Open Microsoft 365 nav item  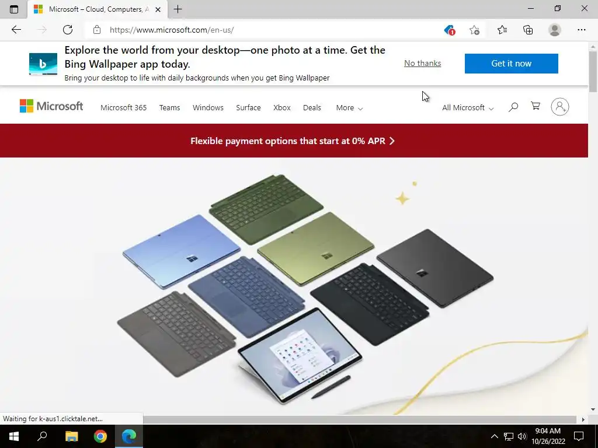(124, 108)
